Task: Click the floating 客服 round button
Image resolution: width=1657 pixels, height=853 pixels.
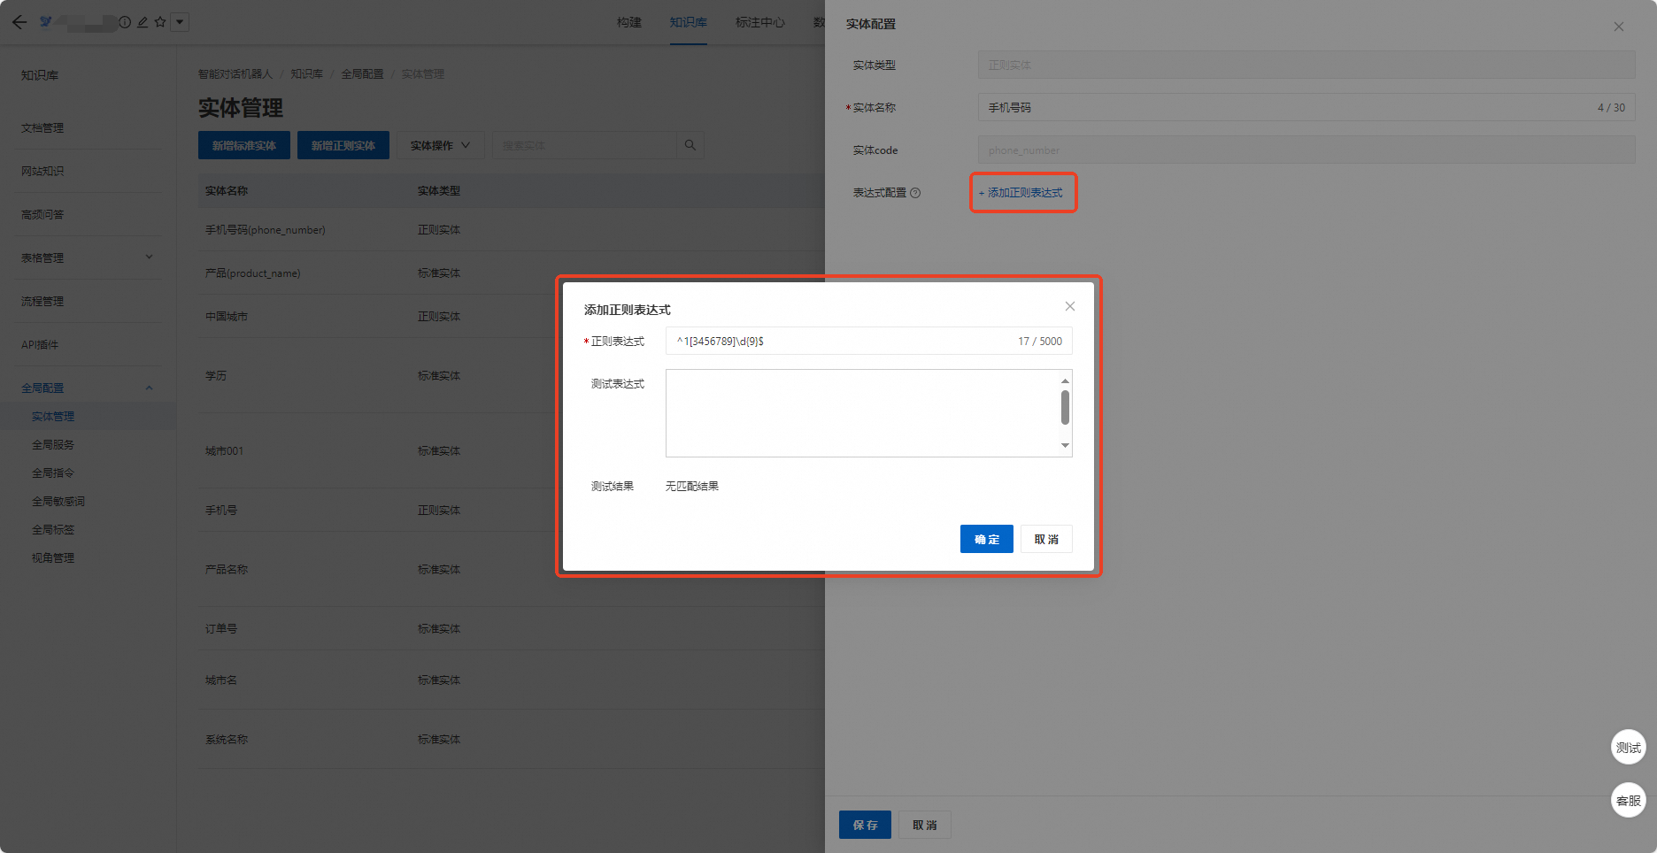Action: (x=1629, y=801)
